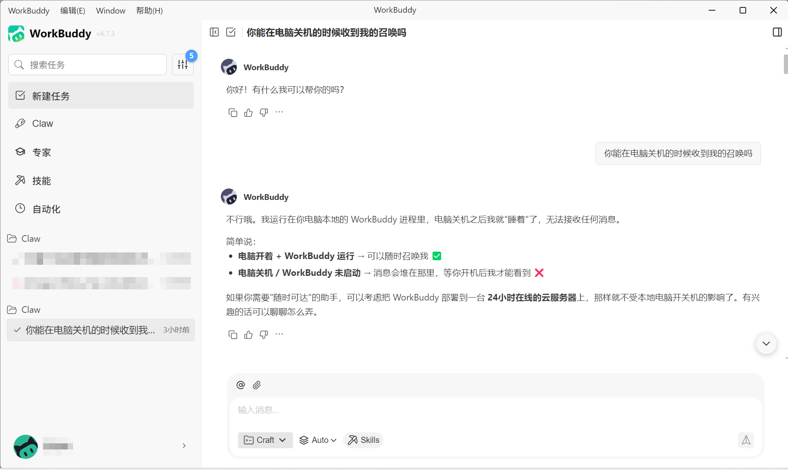The width and height of the screenshot is (788, 470).
Task: Click the WorkBuddy logo in sidebar header
Action: (x=16, y=33)
